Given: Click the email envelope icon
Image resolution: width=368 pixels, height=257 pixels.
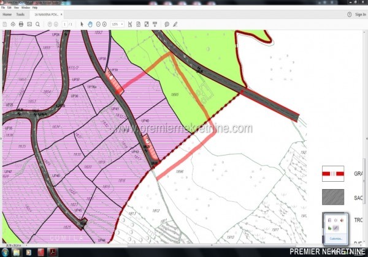Looking at the screenshot, I should [x=29, y=24].
